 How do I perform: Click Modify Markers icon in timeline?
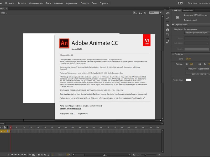click(48, 155)
